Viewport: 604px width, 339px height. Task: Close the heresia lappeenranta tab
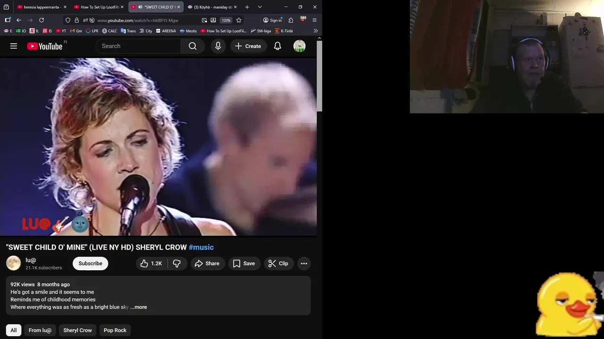click(x=65, y=7)
